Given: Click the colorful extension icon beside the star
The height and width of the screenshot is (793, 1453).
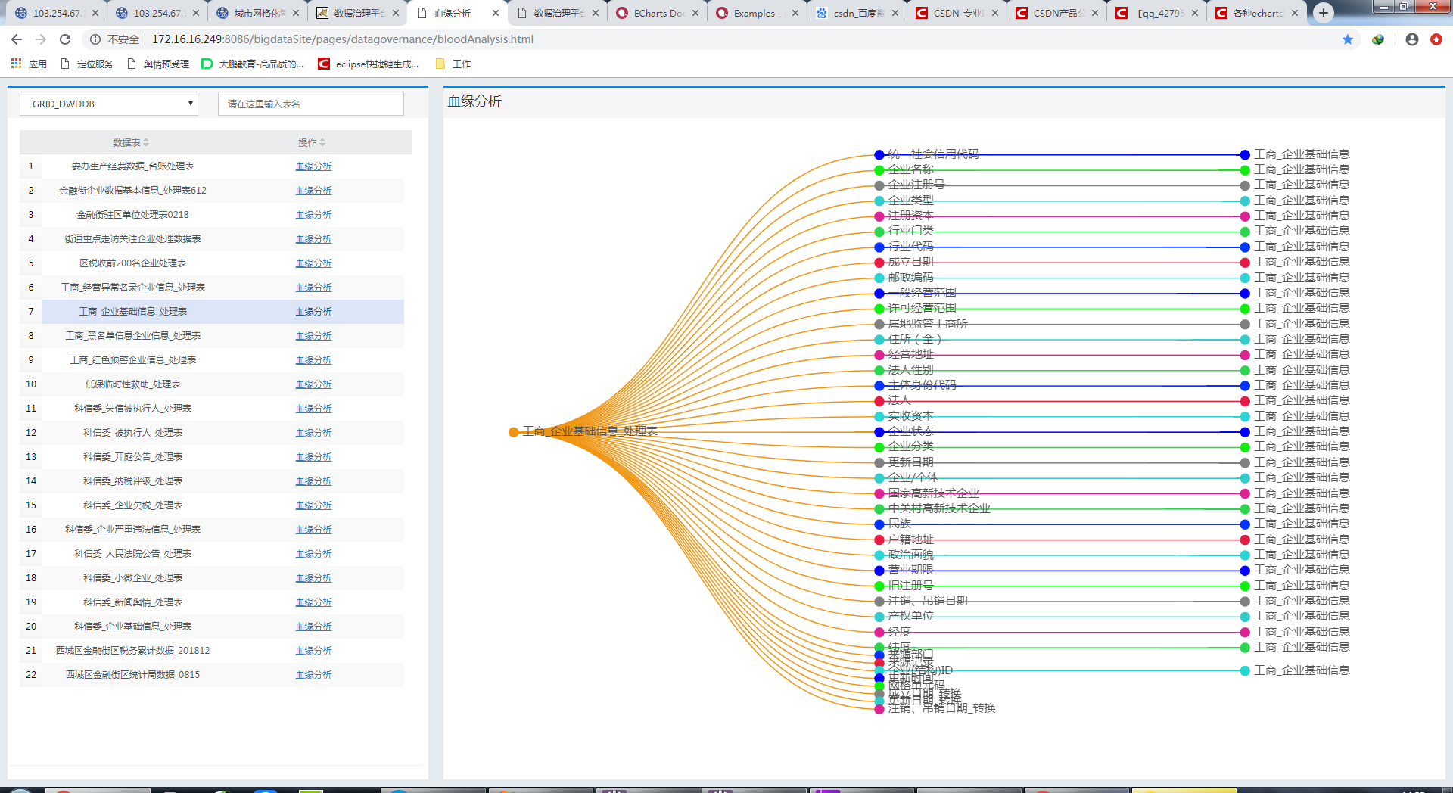Looking at the screenshot, I should point(1378,39).
